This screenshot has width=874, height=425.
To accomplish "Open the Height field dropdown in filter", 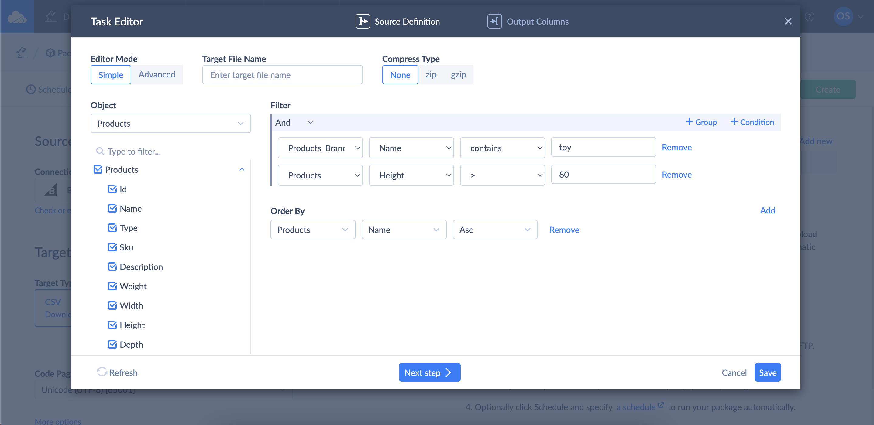I will tap(411, 175).
